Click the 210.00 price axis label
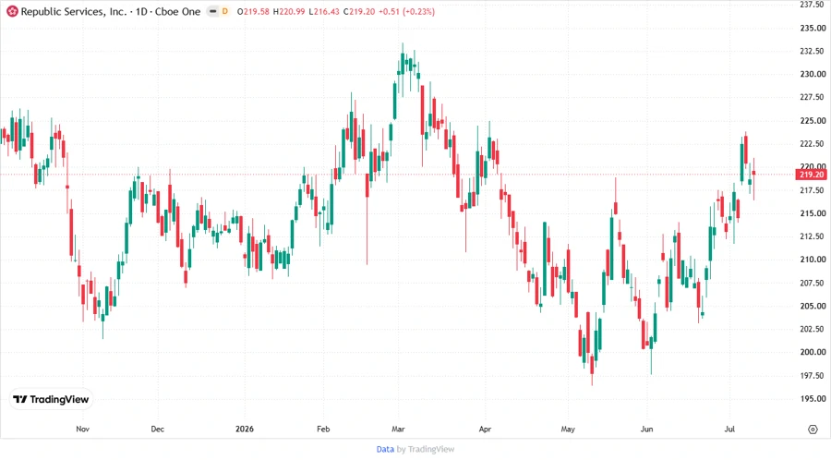This screenshot has width=831, height=460. tap(813, 260)
